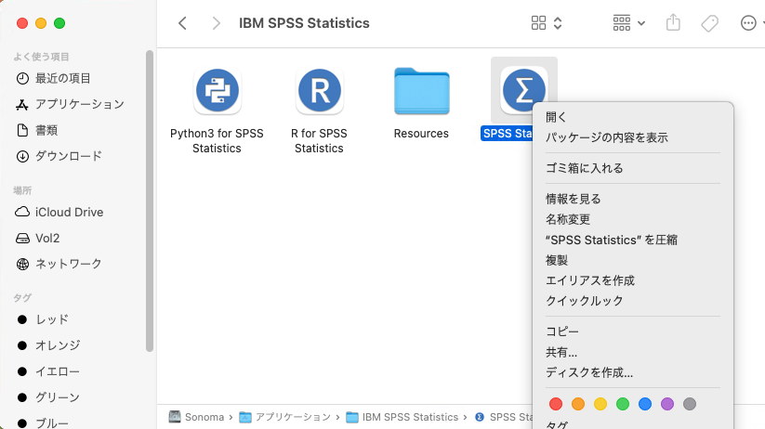Click the forward navigation chevron
This screenshot has height=429, width=765.
216,23
